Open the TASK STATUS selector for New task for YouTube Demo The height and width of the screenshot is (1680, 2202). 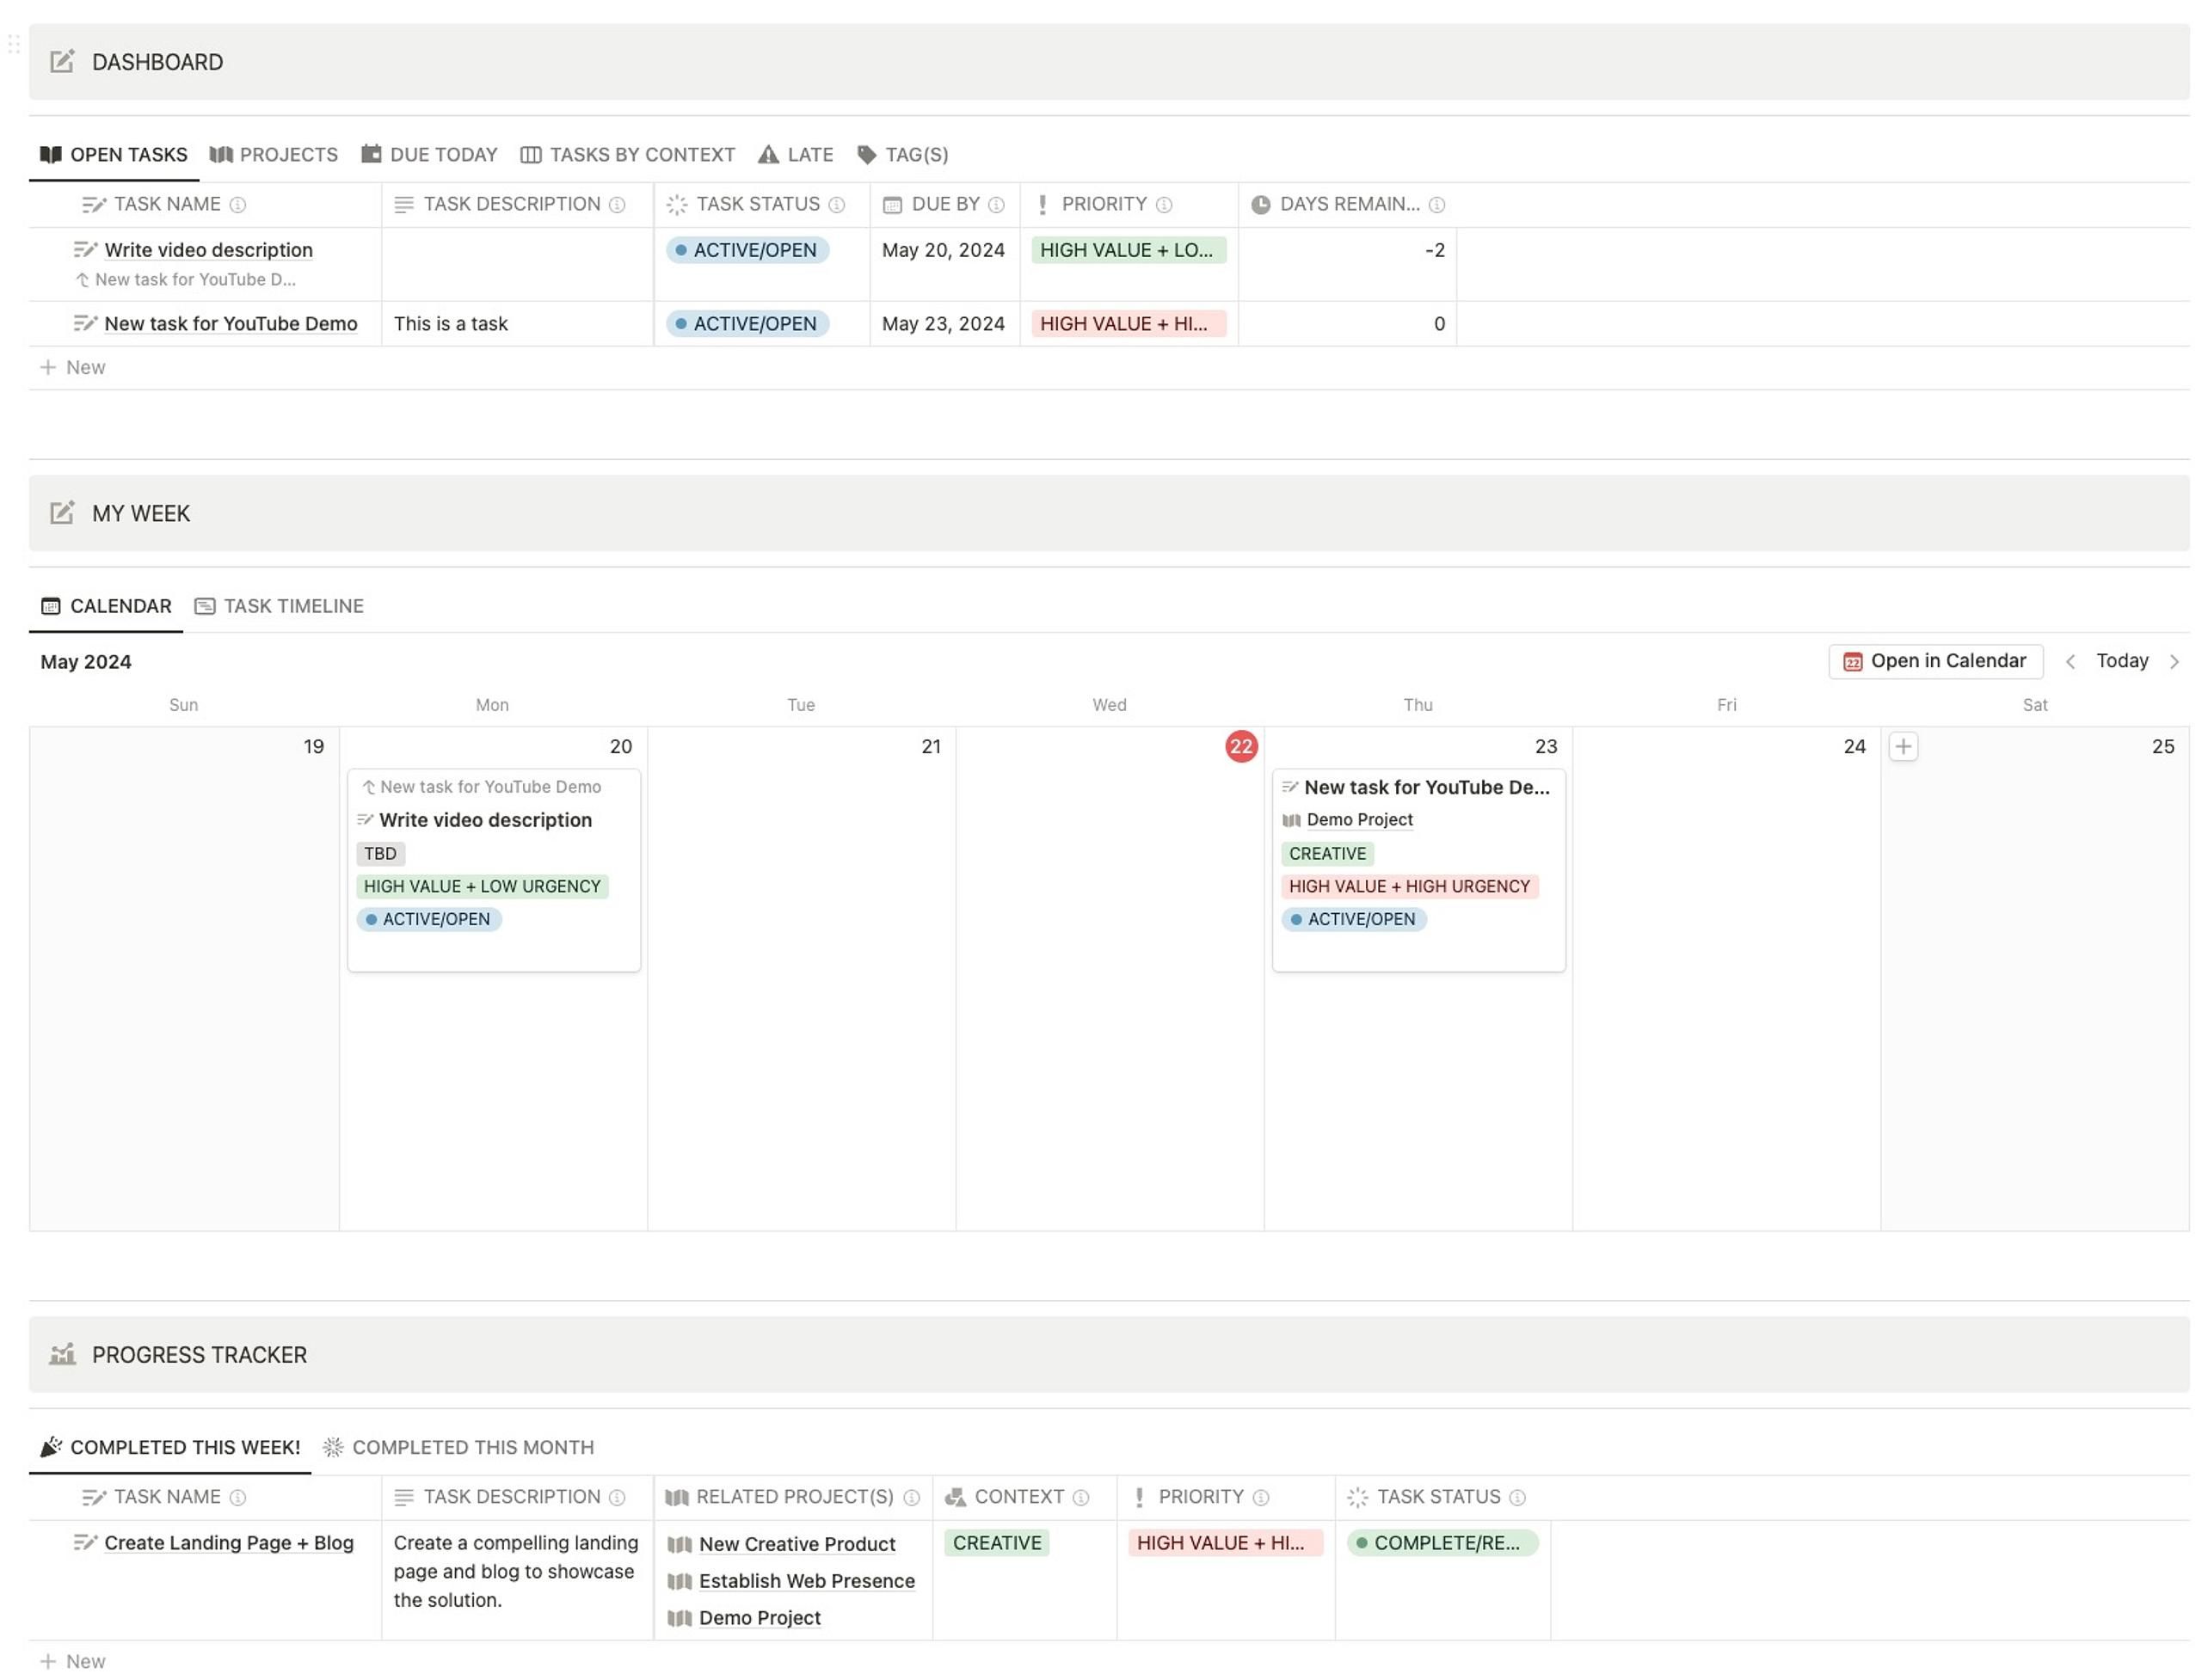click(x=747, y=323)
